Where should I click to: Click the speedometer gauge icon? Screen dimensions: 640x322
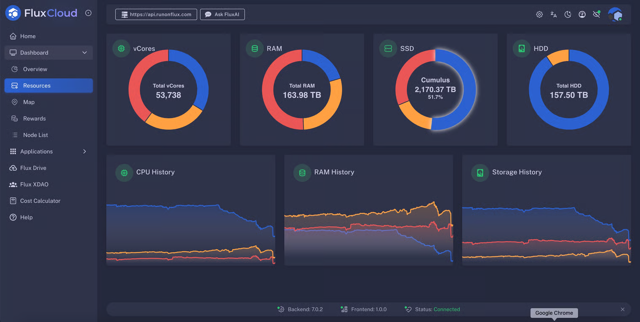(x=582, y=14)
